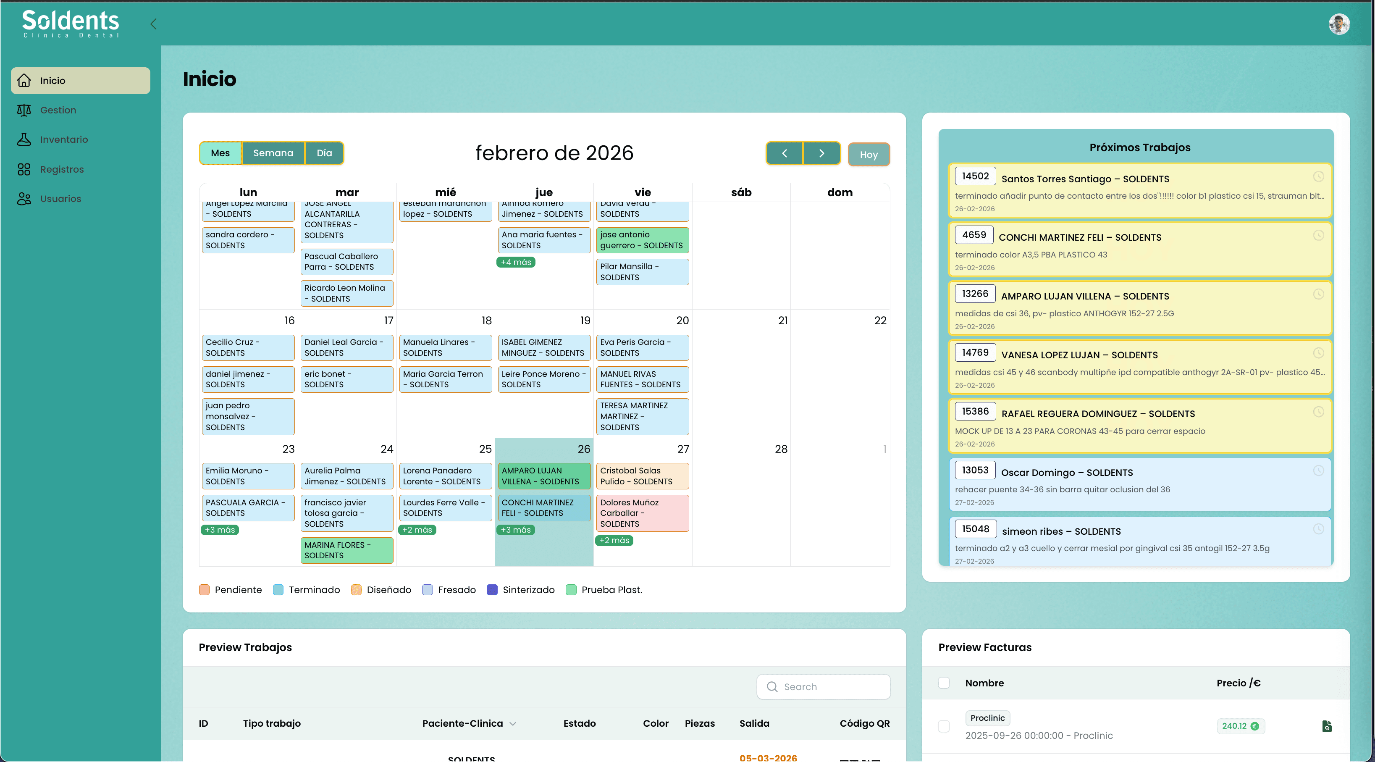This screenshot has width=1375, height=762.
Task: Toggle the select-all checkbox beside Nombre
Action: tap(944, 683)
